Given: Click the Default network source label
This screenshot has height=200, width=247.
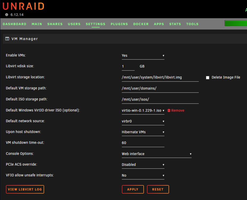Looking at the screenshot, I should click(25, 121).
